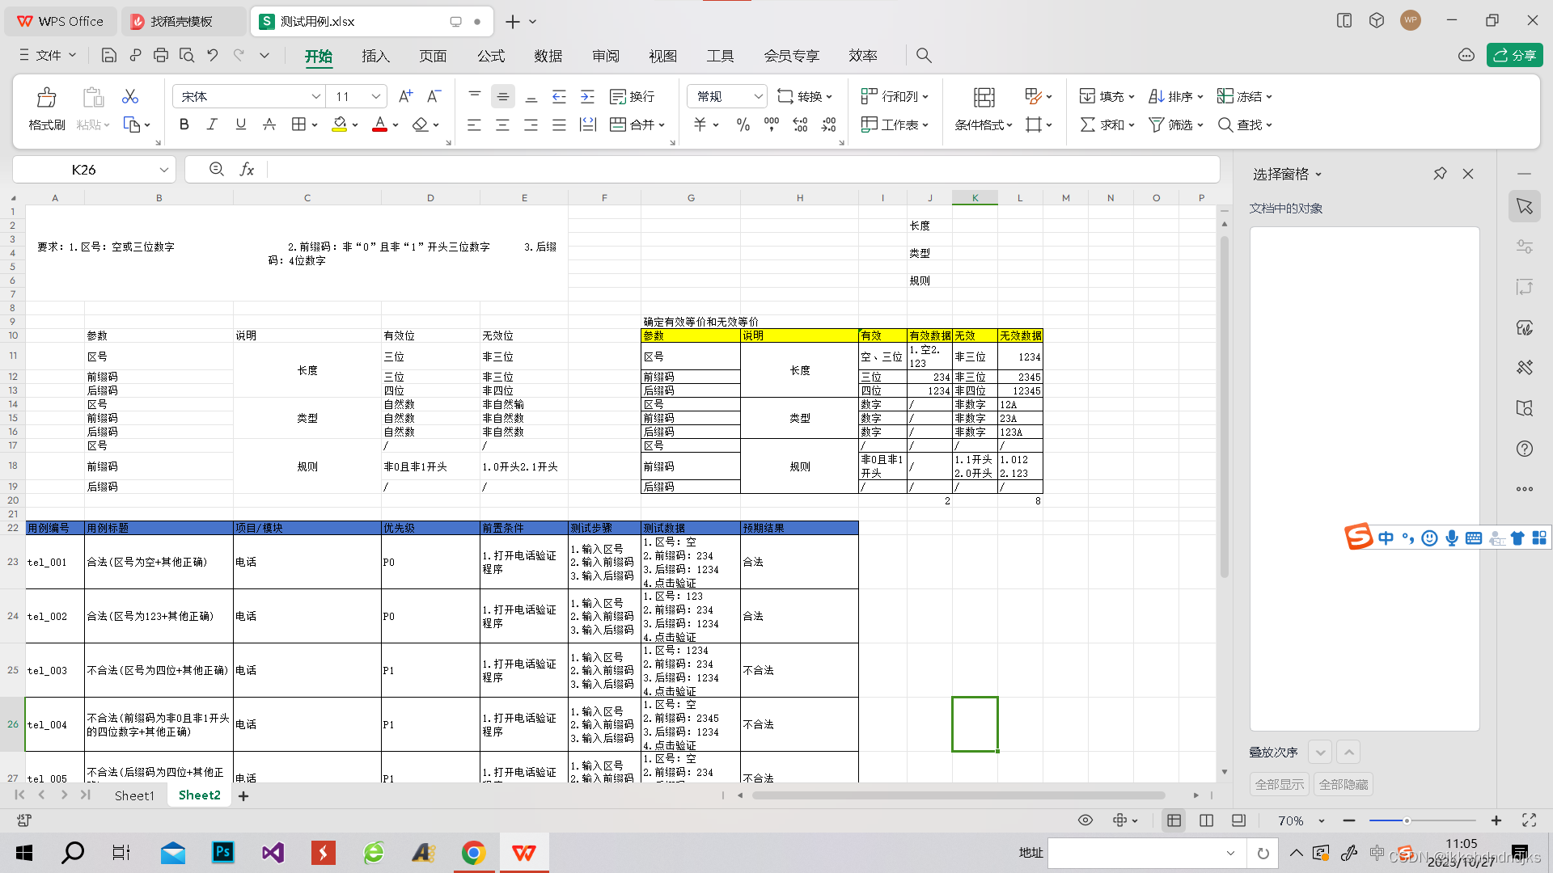1553x873 pixels.
Task: Click the 全部显示 button
Action: 1279,784
